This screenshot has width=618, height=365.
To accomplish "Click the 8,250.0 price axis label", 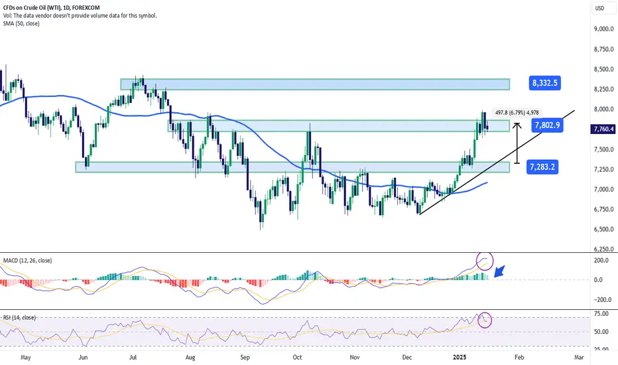I will (604, 89).
